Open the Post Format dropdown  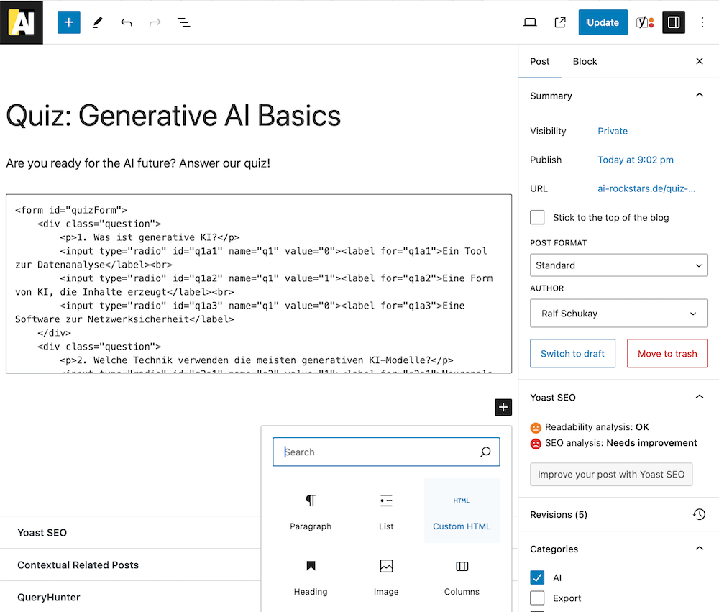[x=618, y=265]
